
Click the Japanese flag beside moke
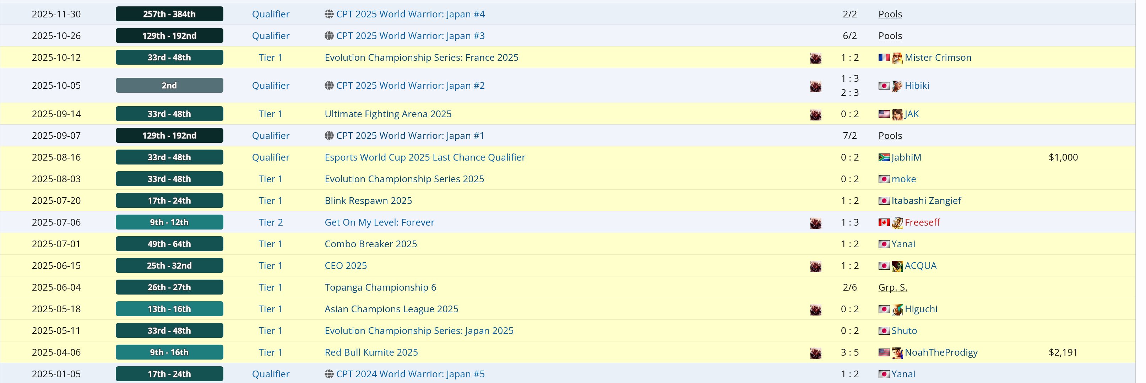pyautogui.click(x=884, y=179)
